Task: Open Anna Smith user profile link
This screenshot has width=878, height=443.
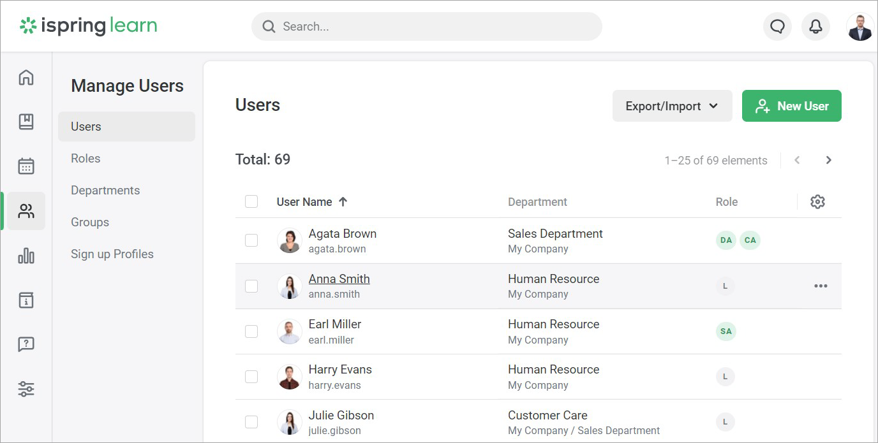Action: (339, 279)
